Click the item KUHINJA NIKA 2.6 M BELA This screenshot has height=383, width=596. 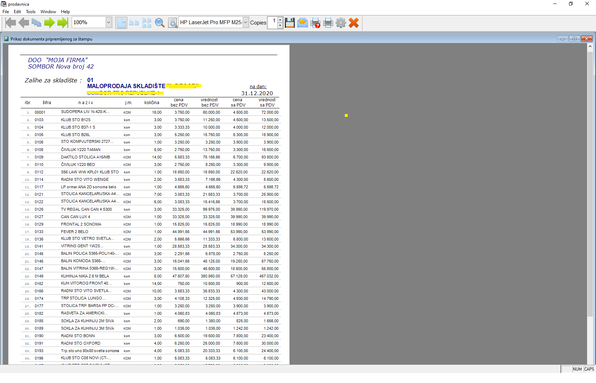tap(85, 276)
